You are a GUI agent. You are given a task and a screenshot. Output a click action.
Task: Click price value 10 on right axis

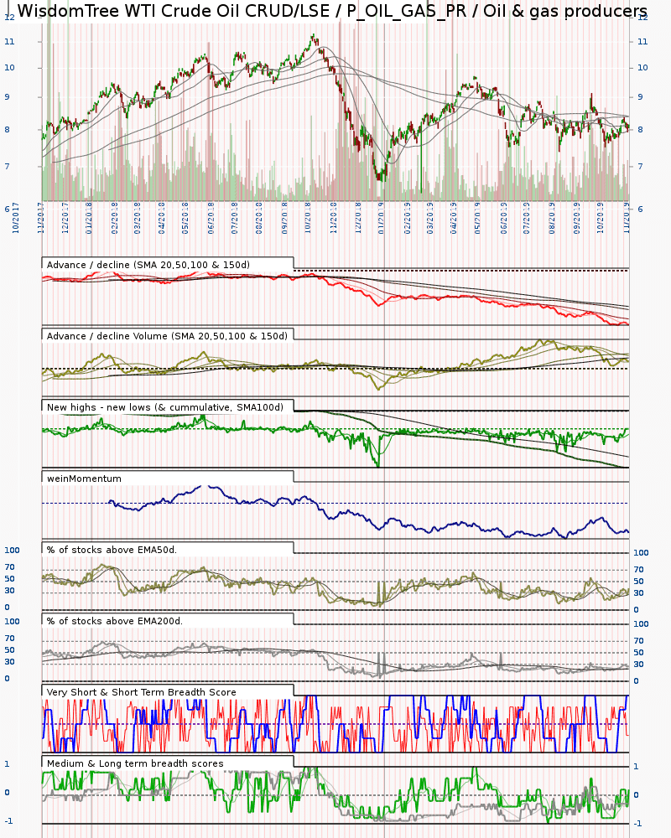click(642, 68)
